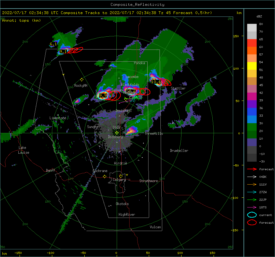Image resolution: width=275 pixels, height=257 pixels.
Task: Click the Calgary city label
Action: coord(119,180)
